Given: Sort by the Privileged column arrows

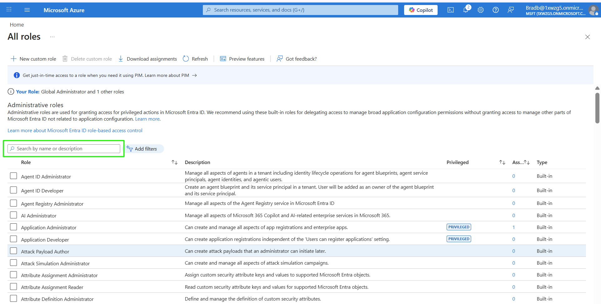Looking at the screenshot, I should [x=502, y=162].
